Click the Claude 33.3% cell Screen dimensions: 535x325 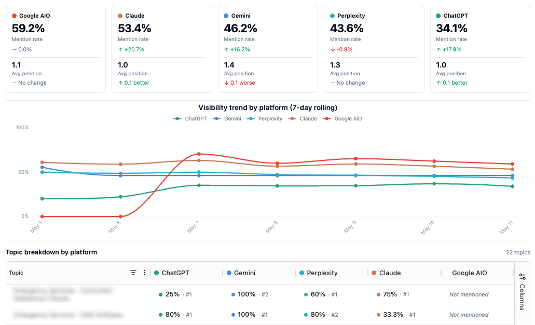pos(396,315)
